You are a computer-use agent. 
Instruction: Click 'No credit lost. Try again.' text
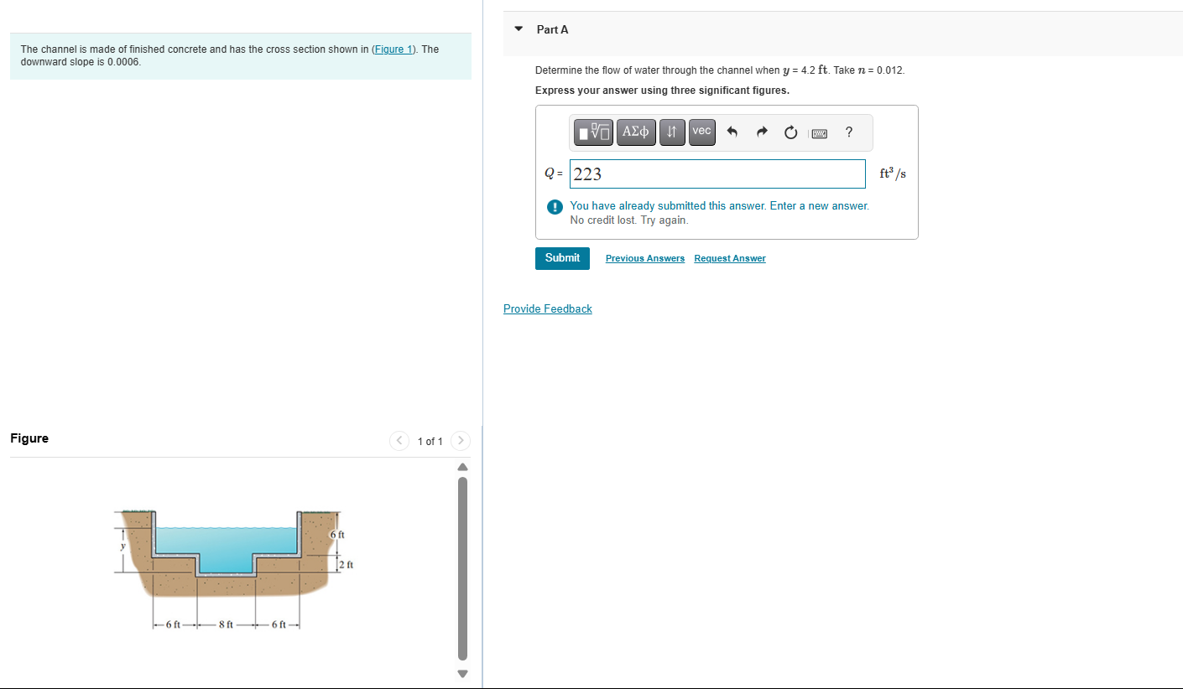629,220
